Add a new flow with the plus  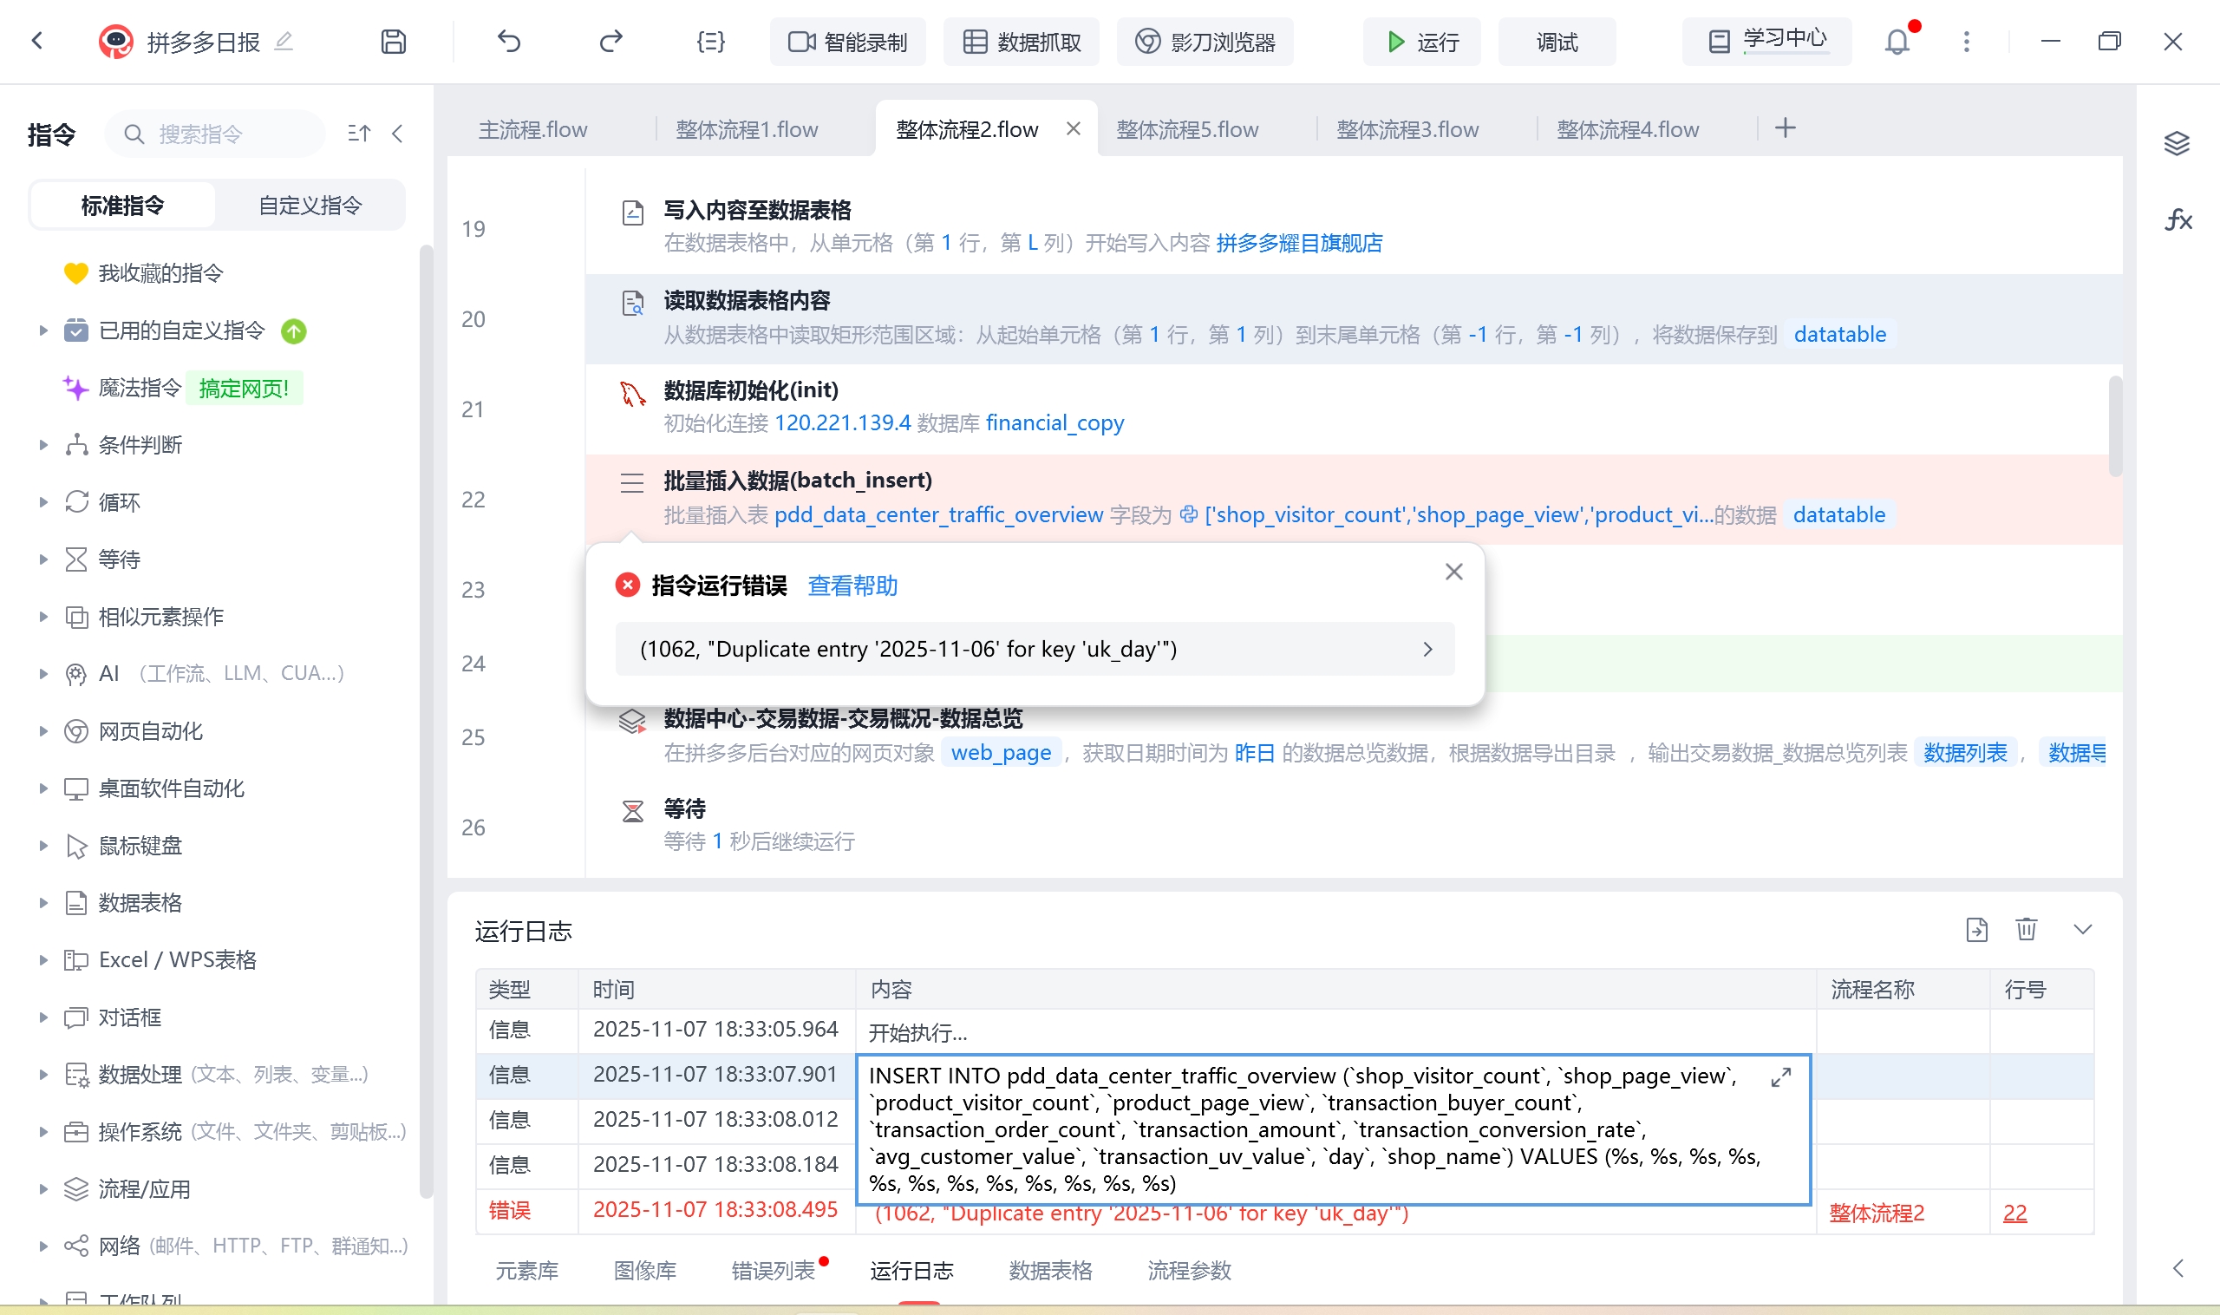point(1785,128)
